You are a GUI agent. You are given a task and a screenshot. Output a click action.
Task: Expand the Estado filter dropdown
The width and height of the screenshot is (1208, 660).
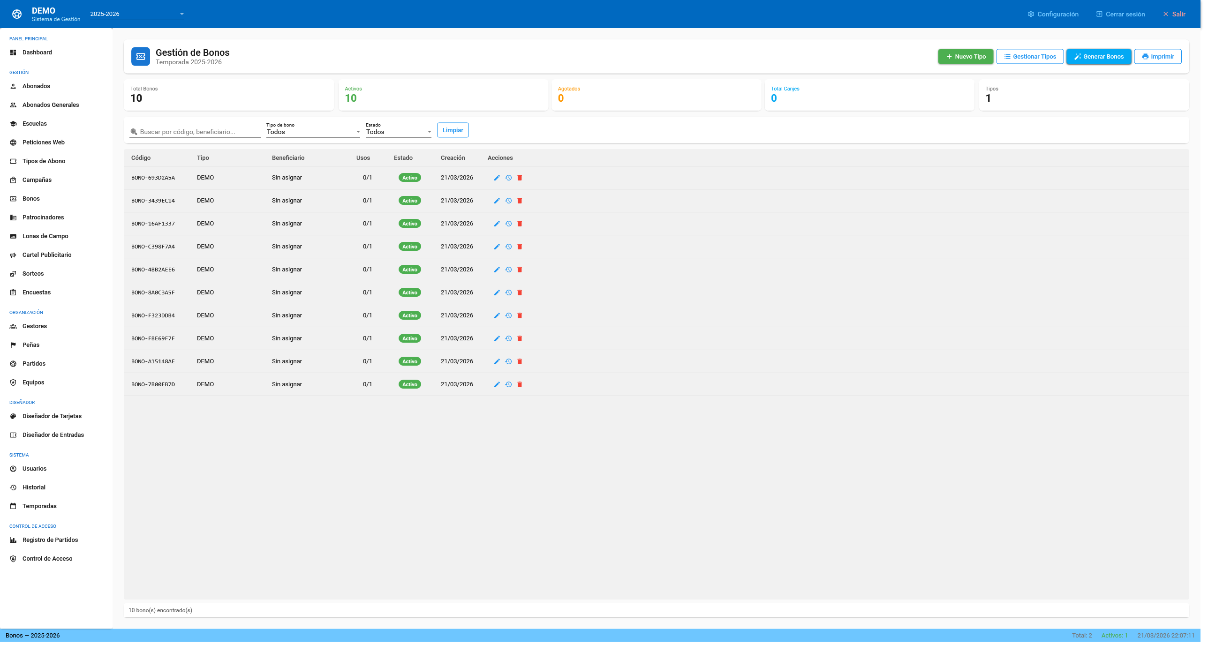(398, 132)
